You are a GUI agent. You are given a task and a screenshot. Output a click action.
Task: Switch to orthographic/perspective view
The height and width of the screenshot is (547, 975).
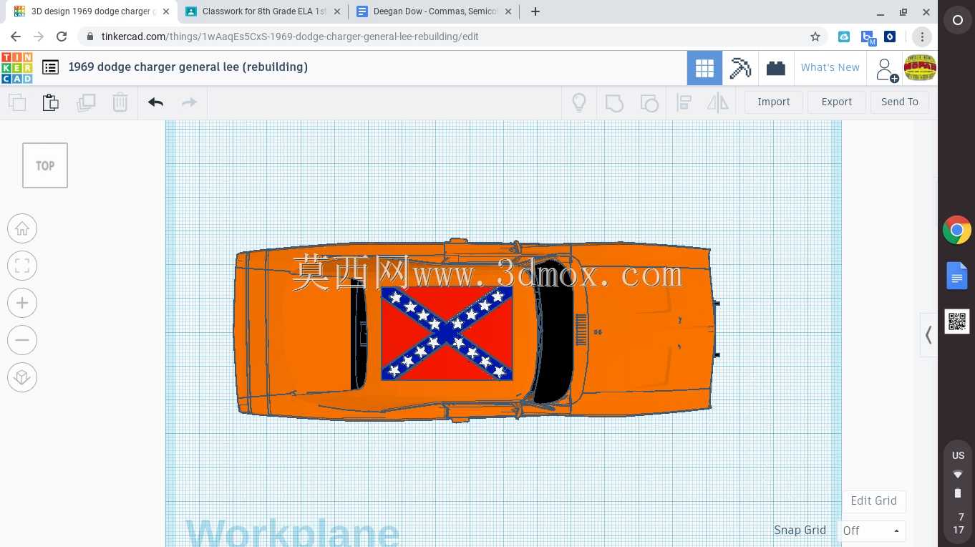[x=22, y=377]
